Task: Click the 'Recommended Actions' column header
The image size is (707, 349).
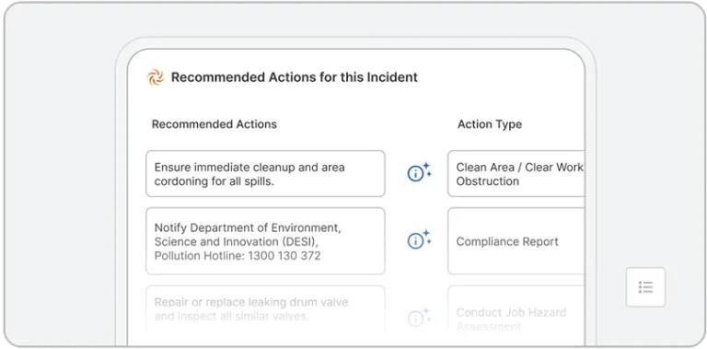Action: 214,124
